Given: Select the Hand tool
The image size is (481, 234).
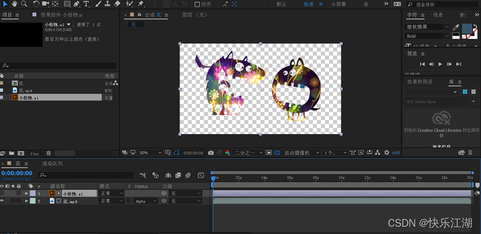Looking at the screenshot, I should coord(14,4).
